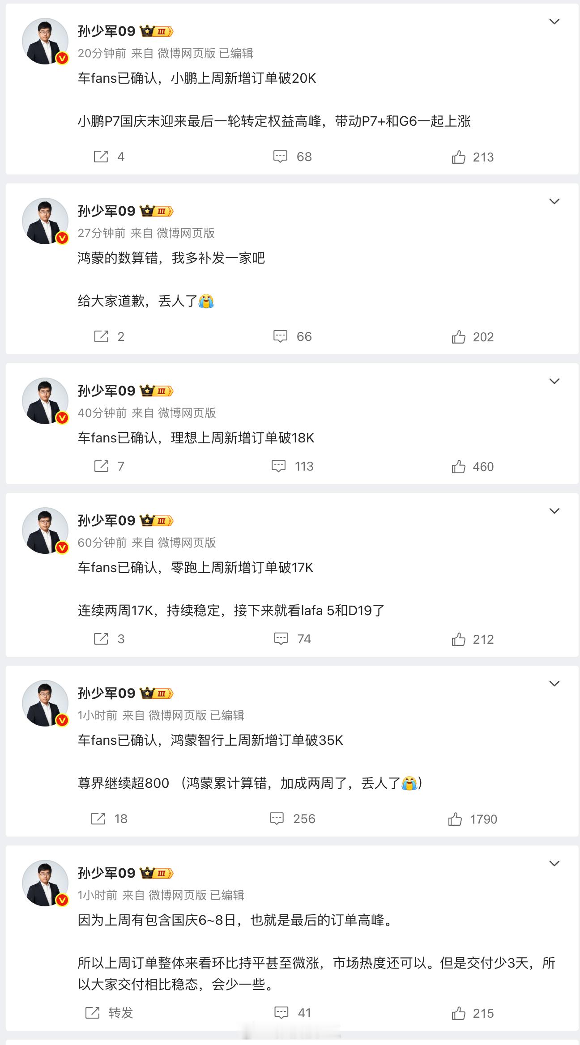Open options chevron on the Leapmotor post
Screen dimensions: 580x1045
point(554,511)
